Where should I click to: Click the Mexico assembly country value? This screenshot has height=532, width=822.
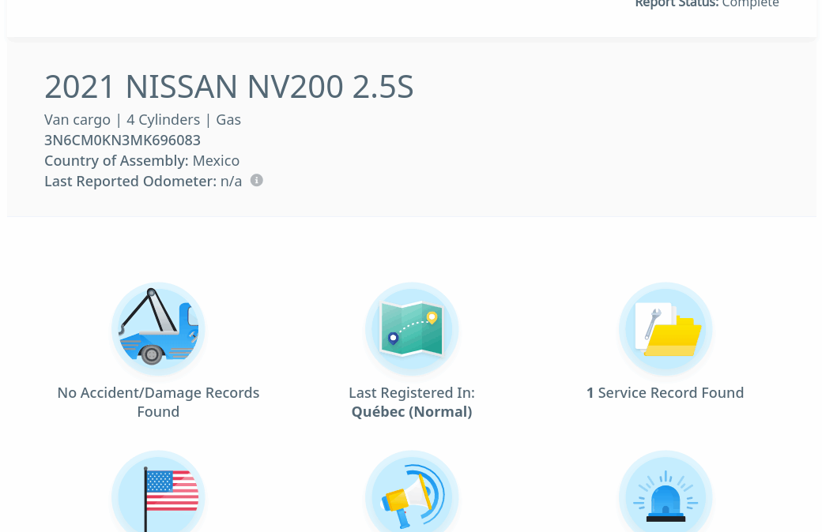[216, 161]
